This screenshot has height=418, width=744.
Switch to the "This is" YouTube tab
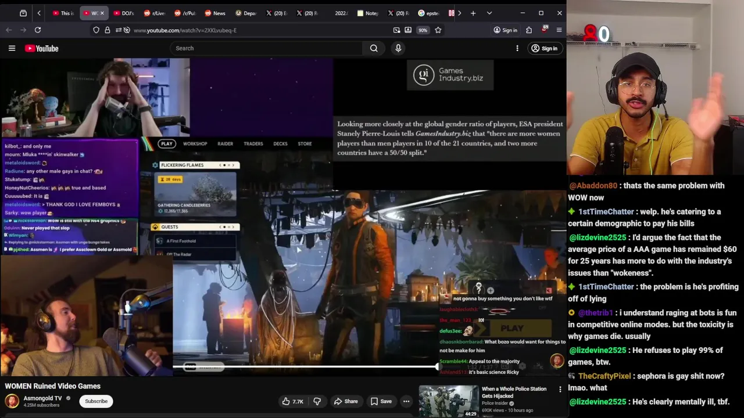[x=63, y=13]
